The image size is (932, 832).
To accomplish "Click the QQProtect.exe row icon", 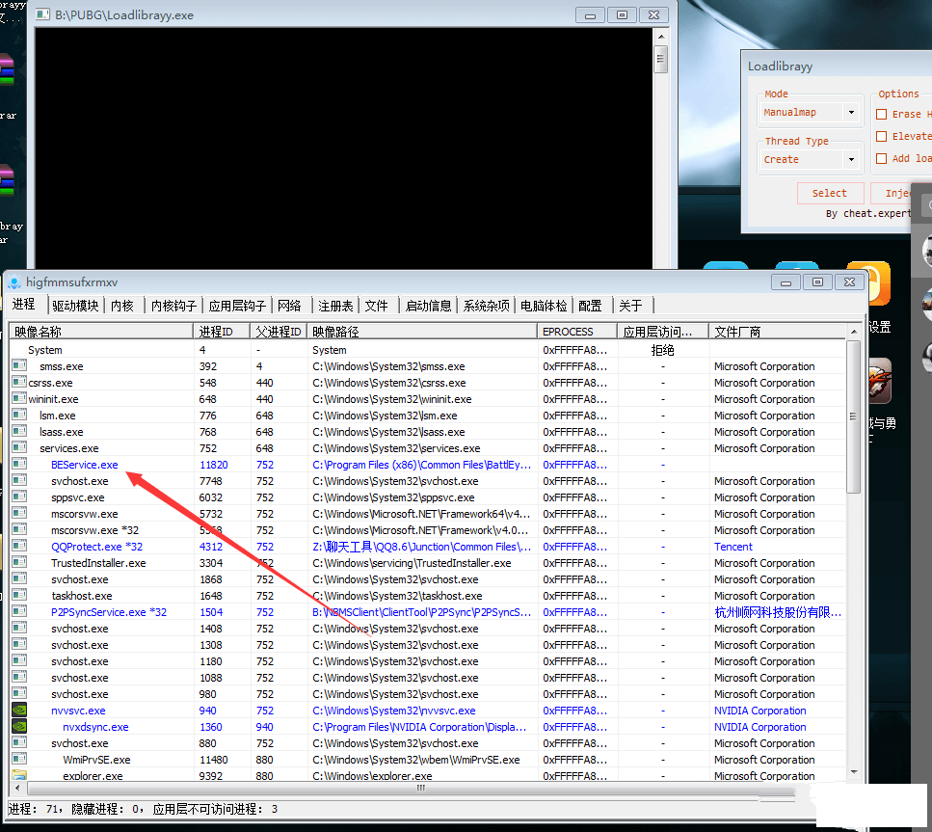I will (x=19, y=546).
